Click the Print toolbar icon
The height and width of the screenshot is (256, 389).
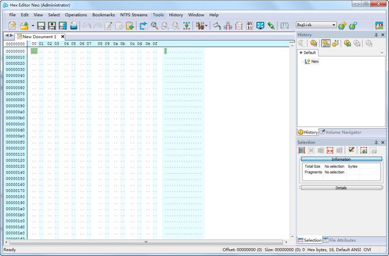74,25
